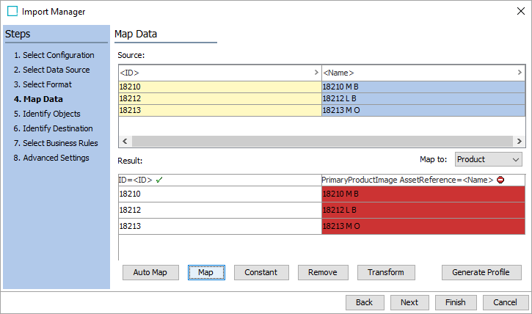Click the Generate Profile button
This screenshot has height=314, width=532.
[x=481, y=273]
